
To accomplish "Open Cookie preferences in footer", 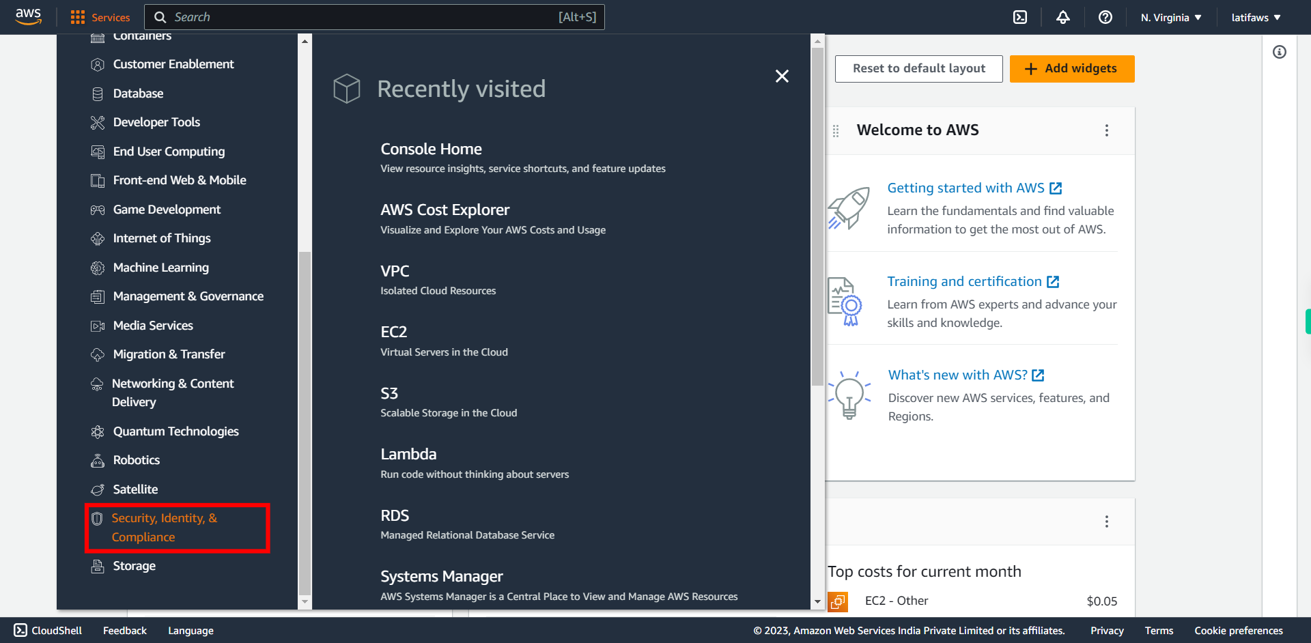I will pyautogui.click(x=1238, y=631).
